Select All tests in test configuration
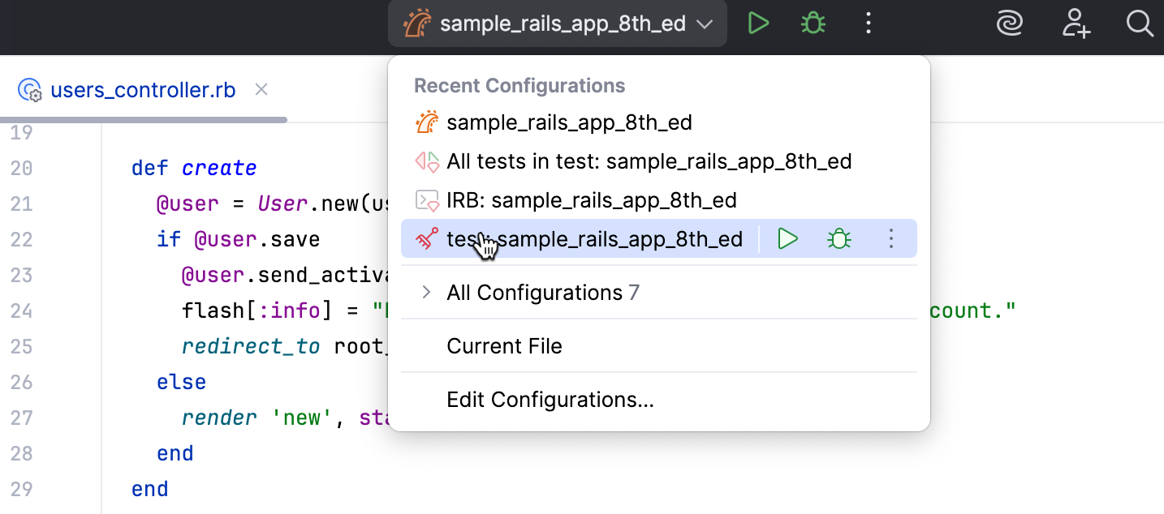1164x514 pixels. click(x=649, y=161)
